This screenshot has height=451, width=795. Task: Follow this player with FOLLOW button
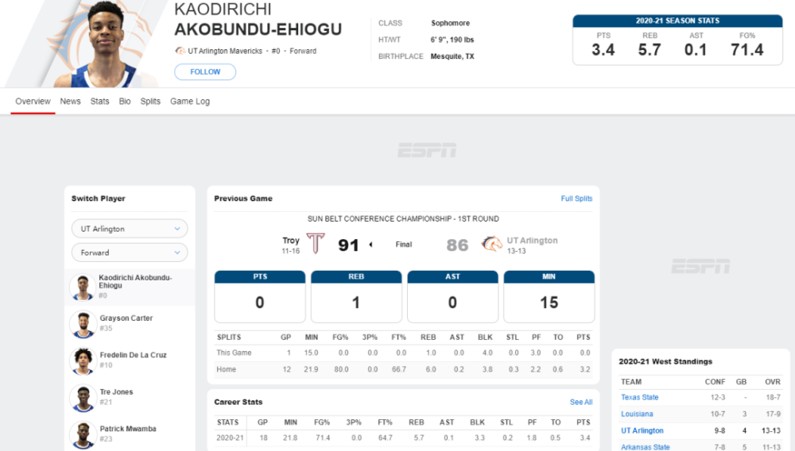[x=205, y=72]
